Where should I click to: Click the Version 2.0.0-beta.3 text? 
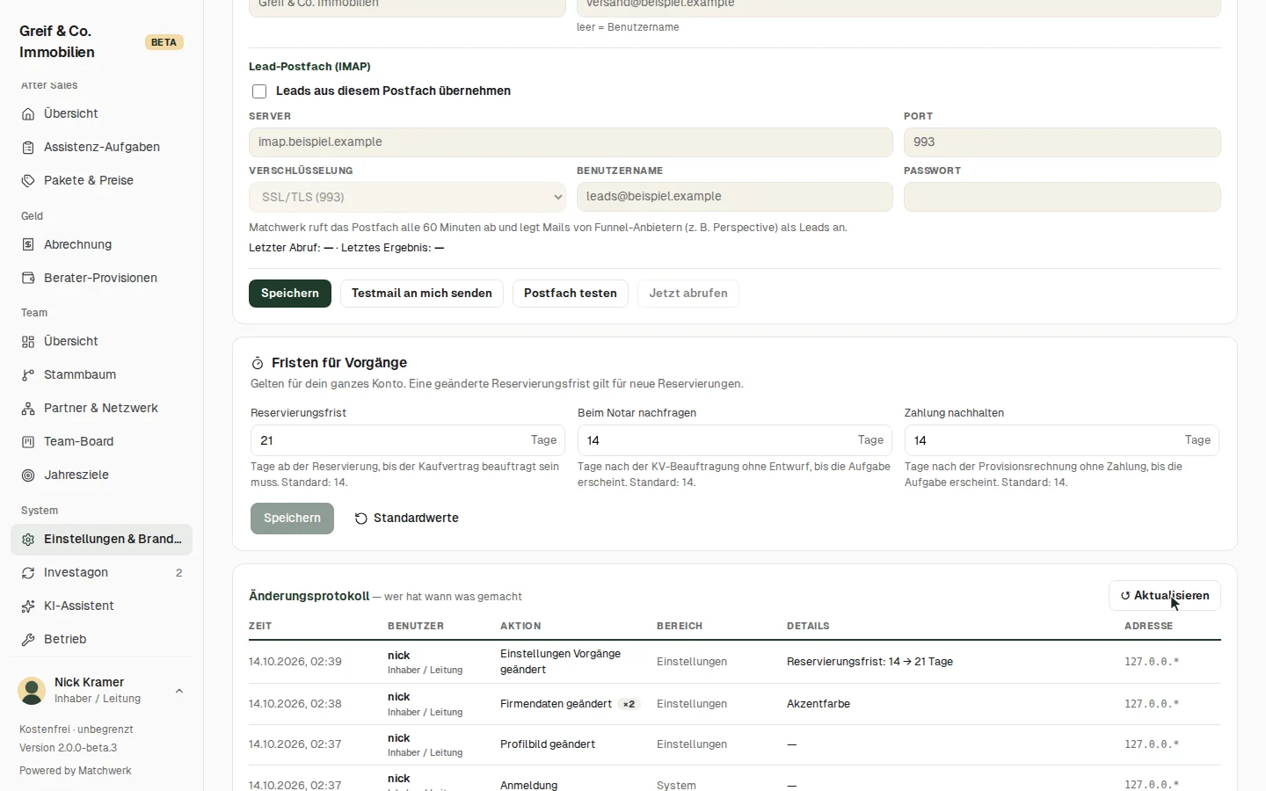[x=69, y=748]
